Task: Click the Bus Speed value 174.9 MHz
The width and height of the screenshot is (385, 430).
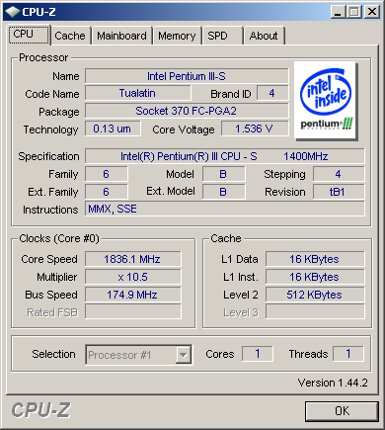Action: pos(132,295)
